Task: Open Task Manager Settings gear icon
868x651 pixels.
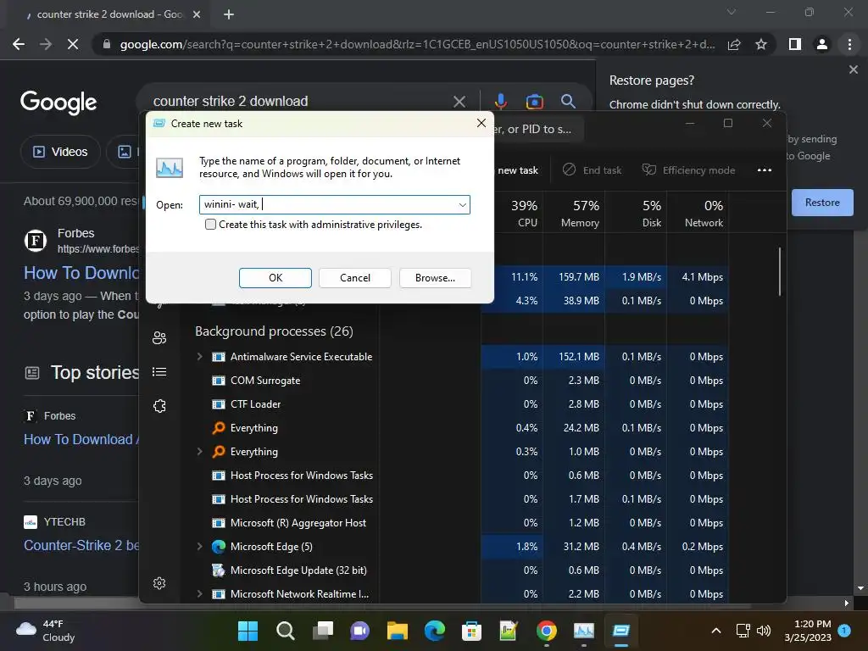Action: pos(159,583)
